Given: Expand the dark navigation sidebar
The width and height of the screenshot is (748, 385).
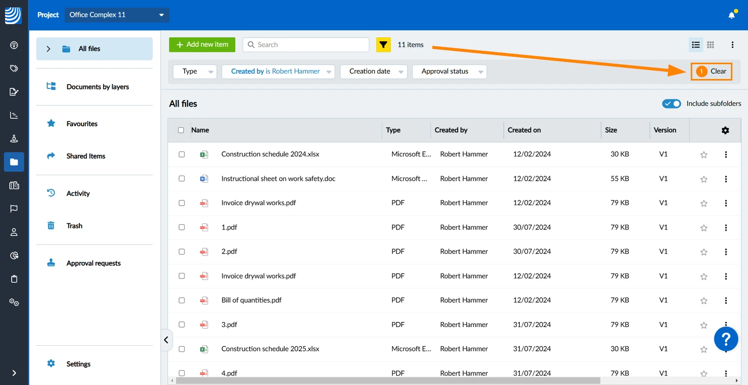Looking at the screenshot, I should (14, 373).
